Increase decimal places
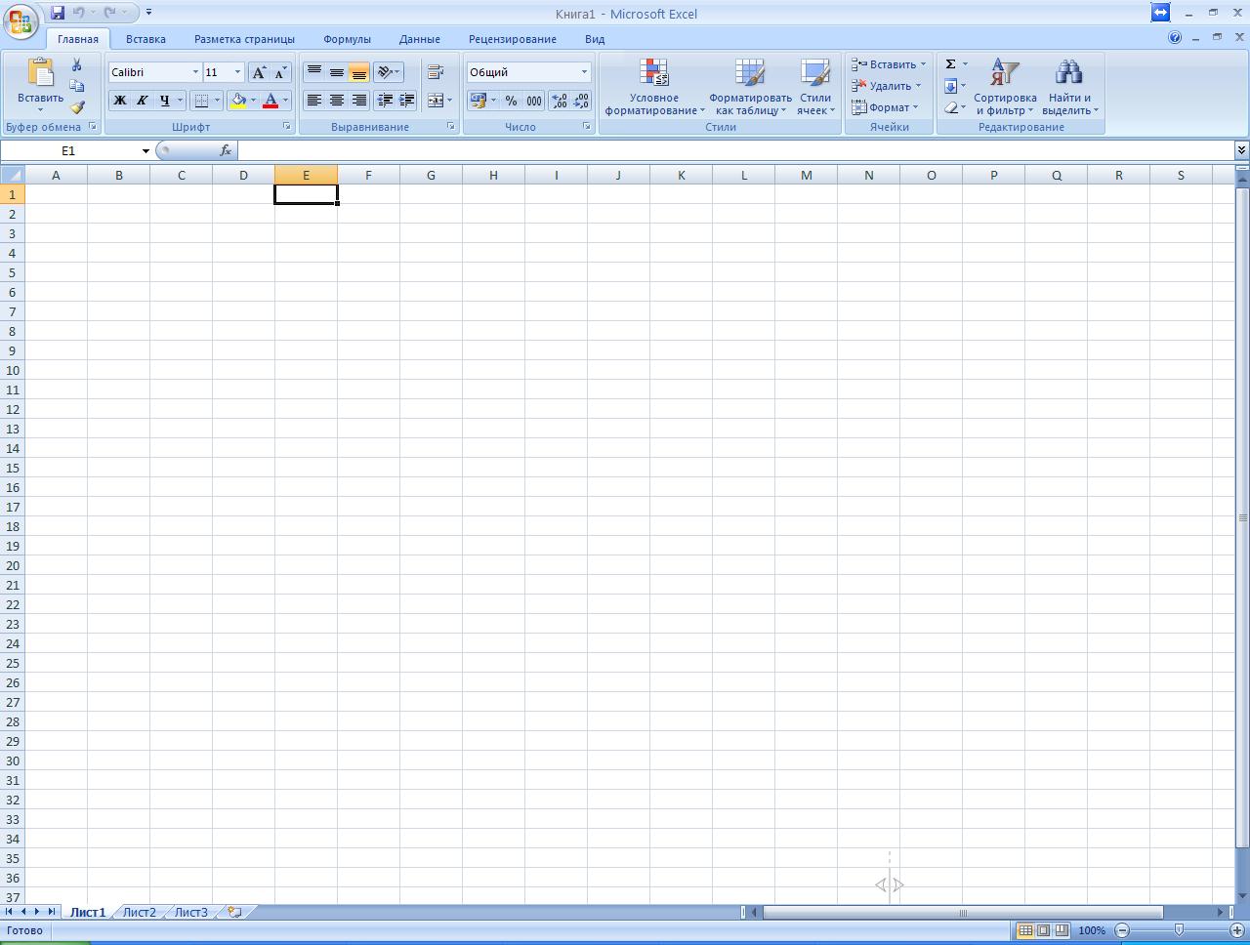Image resolution: width=1250 pixels, height=945 pixels. point(559,101)
